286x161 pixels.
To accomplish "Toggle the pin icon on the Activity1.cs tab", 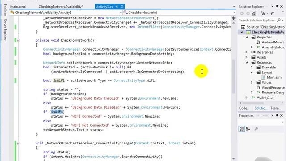I will (x=117, y=7).
